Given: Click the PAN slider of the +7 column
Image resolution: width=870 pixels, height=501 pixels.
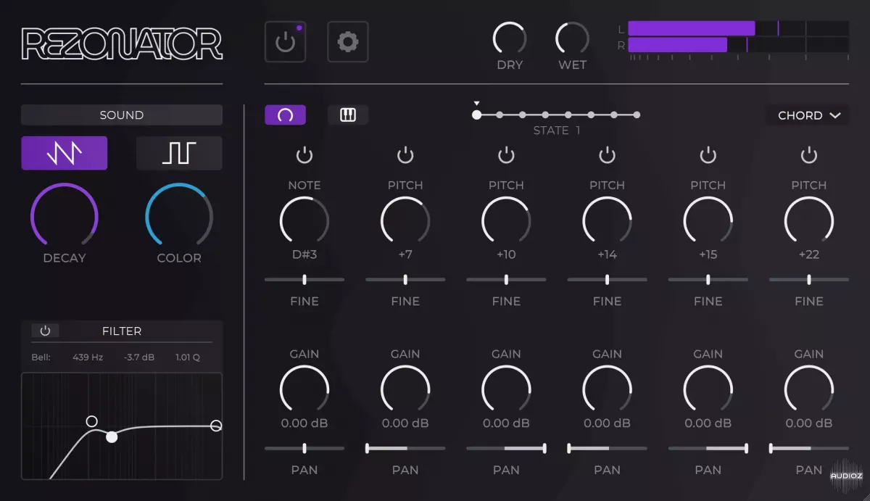Looking at the screenshot, I should [x=405, y=448].
